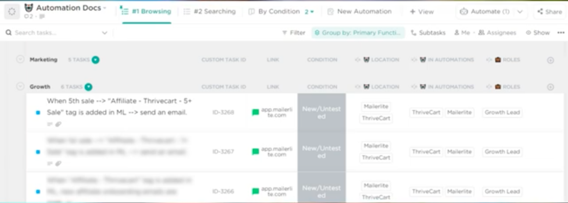568x203 pixels.
Task: Click the settings gear icon beside Automation Docs
Action: click(x=12, y=12)
